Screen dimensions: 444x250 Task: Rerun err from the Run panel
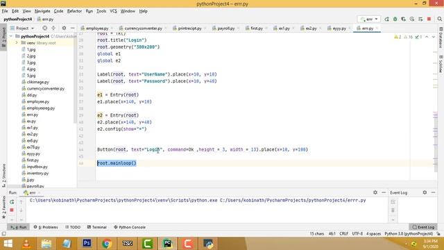12,202
